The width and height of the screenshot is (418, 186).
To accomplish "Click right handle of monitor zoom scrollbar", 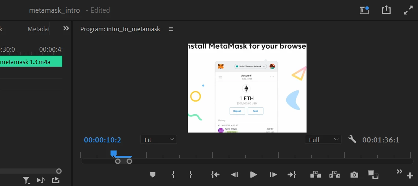I will (129, 161).
